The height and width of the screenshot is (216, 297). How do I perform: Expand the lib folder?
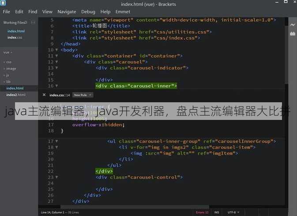(x=7, y=82)
